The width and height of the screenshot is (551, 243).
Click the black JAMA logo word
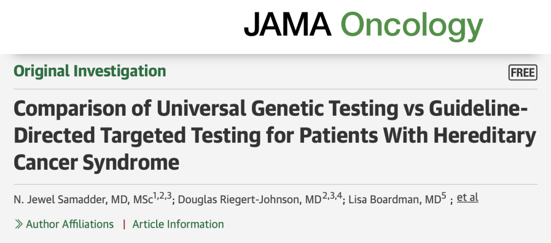pyautogui.click(x=287, y=25)
